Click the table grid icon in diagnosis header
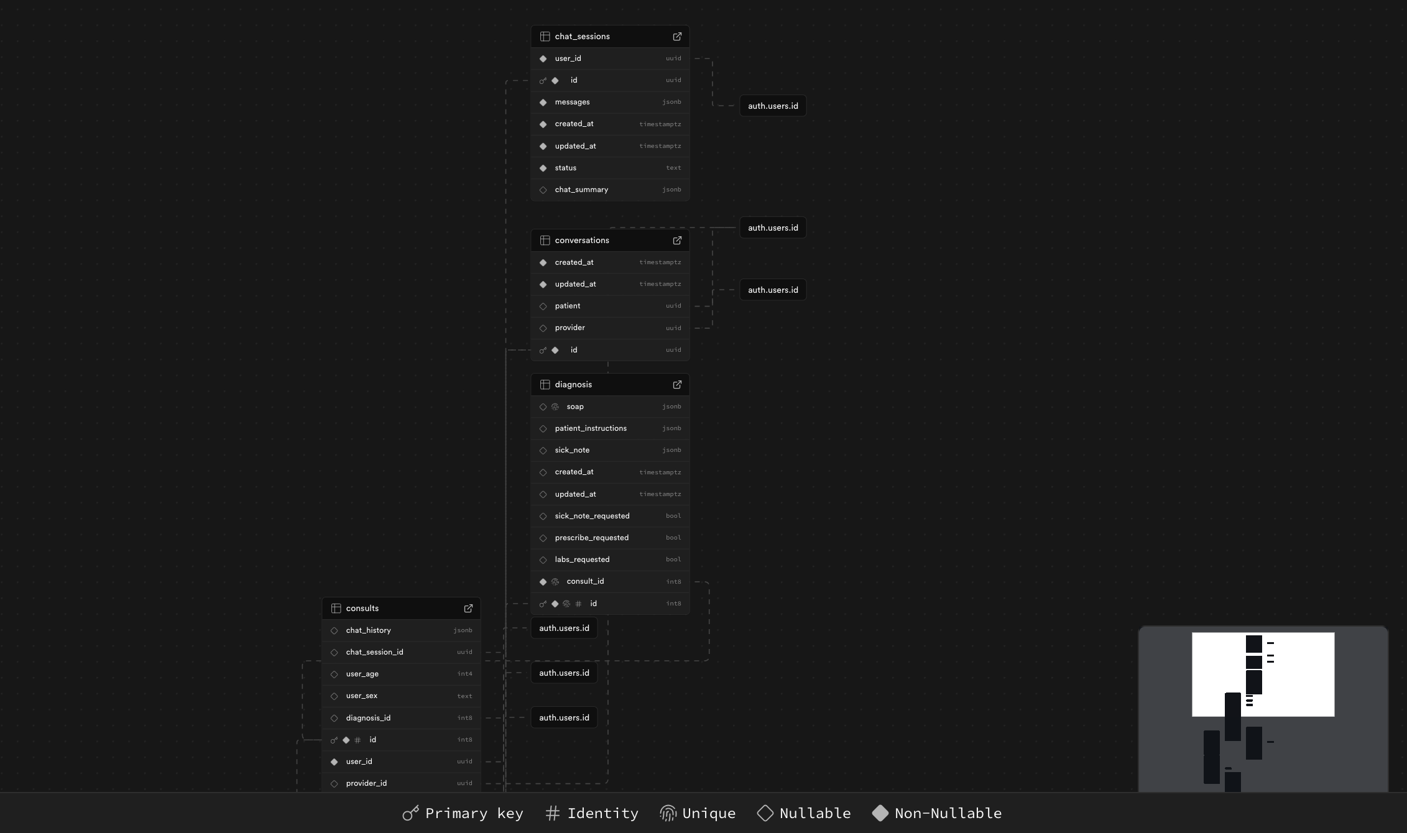1407x833 pixels. pos(545,384)
